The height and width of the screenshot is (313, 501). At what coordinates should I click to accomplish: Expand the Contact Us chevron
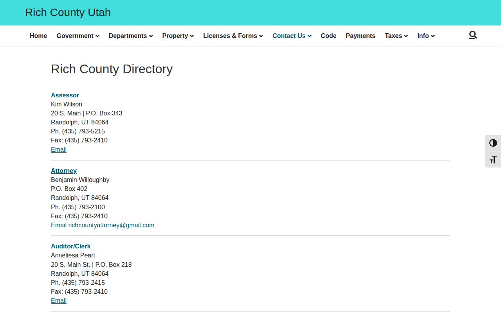(x=310, y=36)
